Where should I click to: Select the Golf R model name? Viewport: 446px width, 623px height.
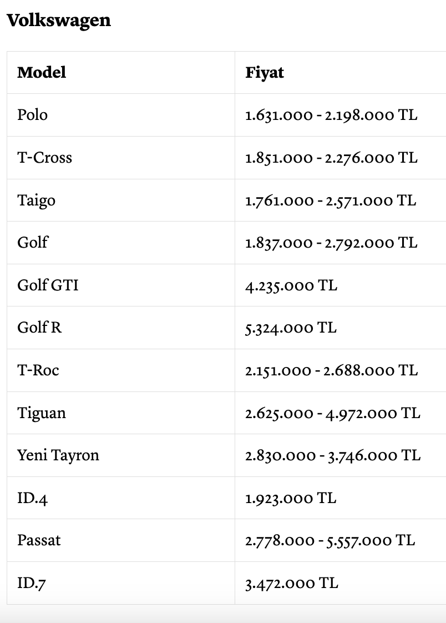(x=40, y=328)
